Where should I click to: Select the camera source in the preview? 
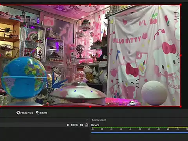tap(90, 56)
